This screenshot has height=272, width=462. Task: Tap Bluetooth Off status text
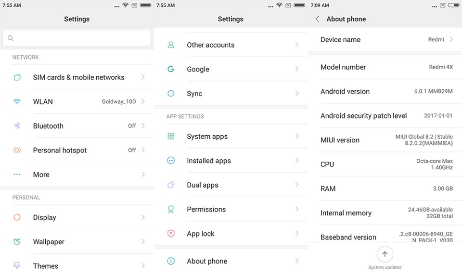132,126
